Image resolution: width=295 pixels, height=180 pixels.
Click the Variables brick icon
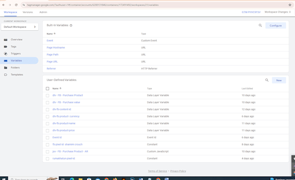(x=6, y=61)
